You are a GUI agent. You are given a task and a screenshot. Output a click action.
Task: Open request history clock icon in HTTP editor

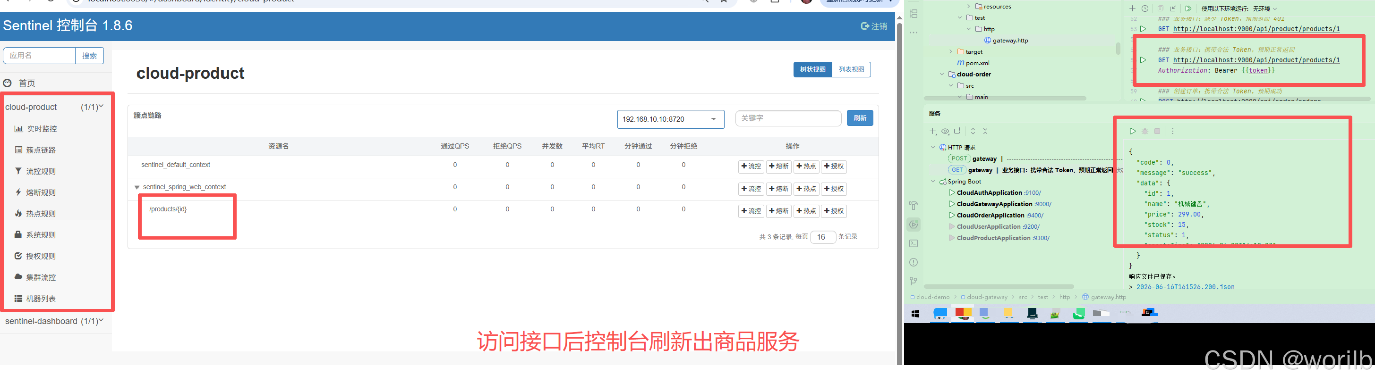pos(1145,8)
